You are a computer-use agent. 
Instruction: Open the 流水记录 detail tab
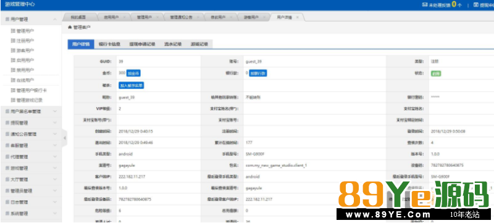tap(173, 44)
